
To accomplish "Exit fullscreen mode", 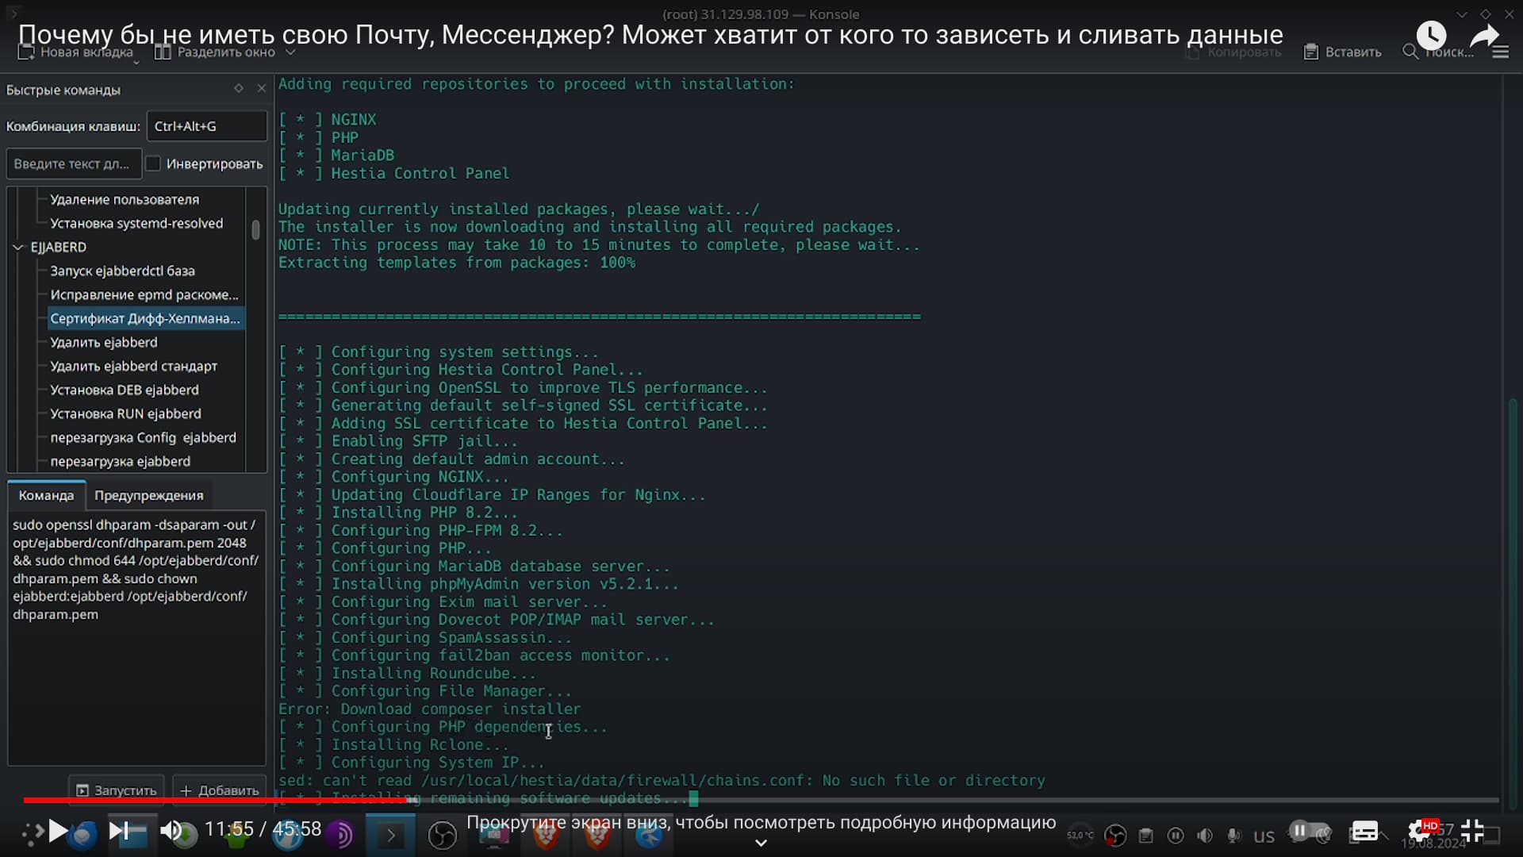I will tap(1472, 831).
